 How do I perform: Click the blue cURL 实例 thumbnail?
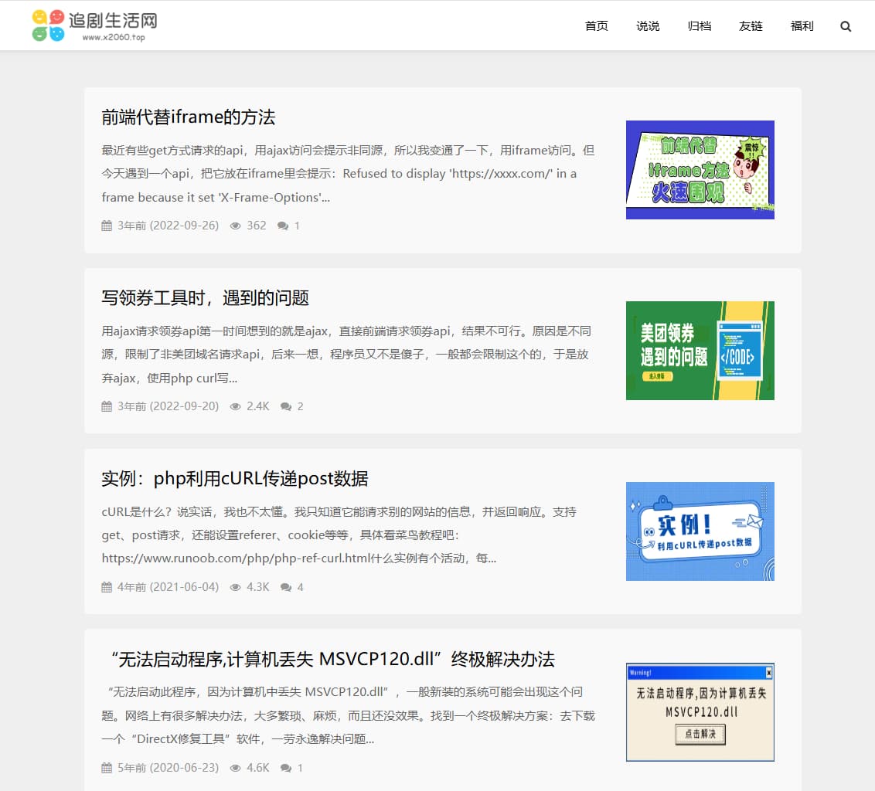(x=700, y=531)
